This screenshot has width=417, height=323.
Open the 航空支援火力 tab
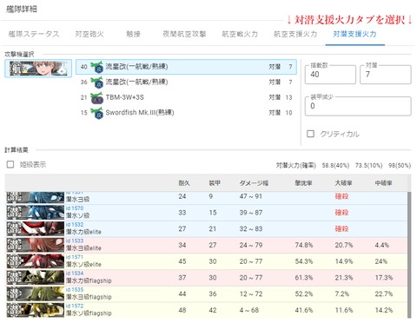[295, 34]
